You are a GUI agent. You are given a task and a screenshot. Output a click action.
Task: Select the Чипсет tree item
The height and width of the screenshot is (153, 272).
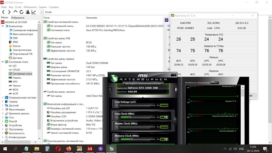tap(16, 86)
